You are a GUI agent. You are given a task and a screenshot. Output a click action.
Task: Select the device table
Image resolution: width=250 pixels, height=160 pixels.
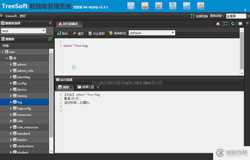[25, 90]
